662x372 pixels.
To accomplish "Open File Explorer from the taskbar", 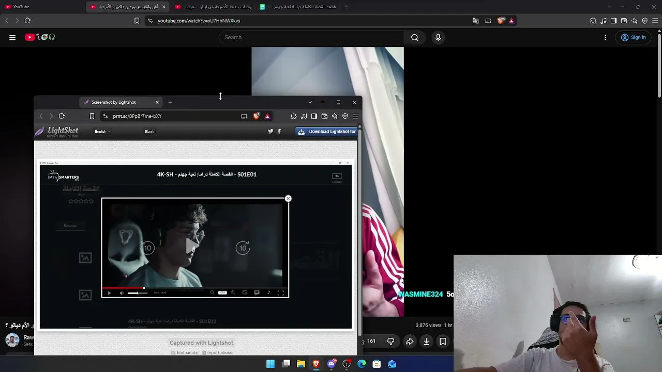I will 301,364.
